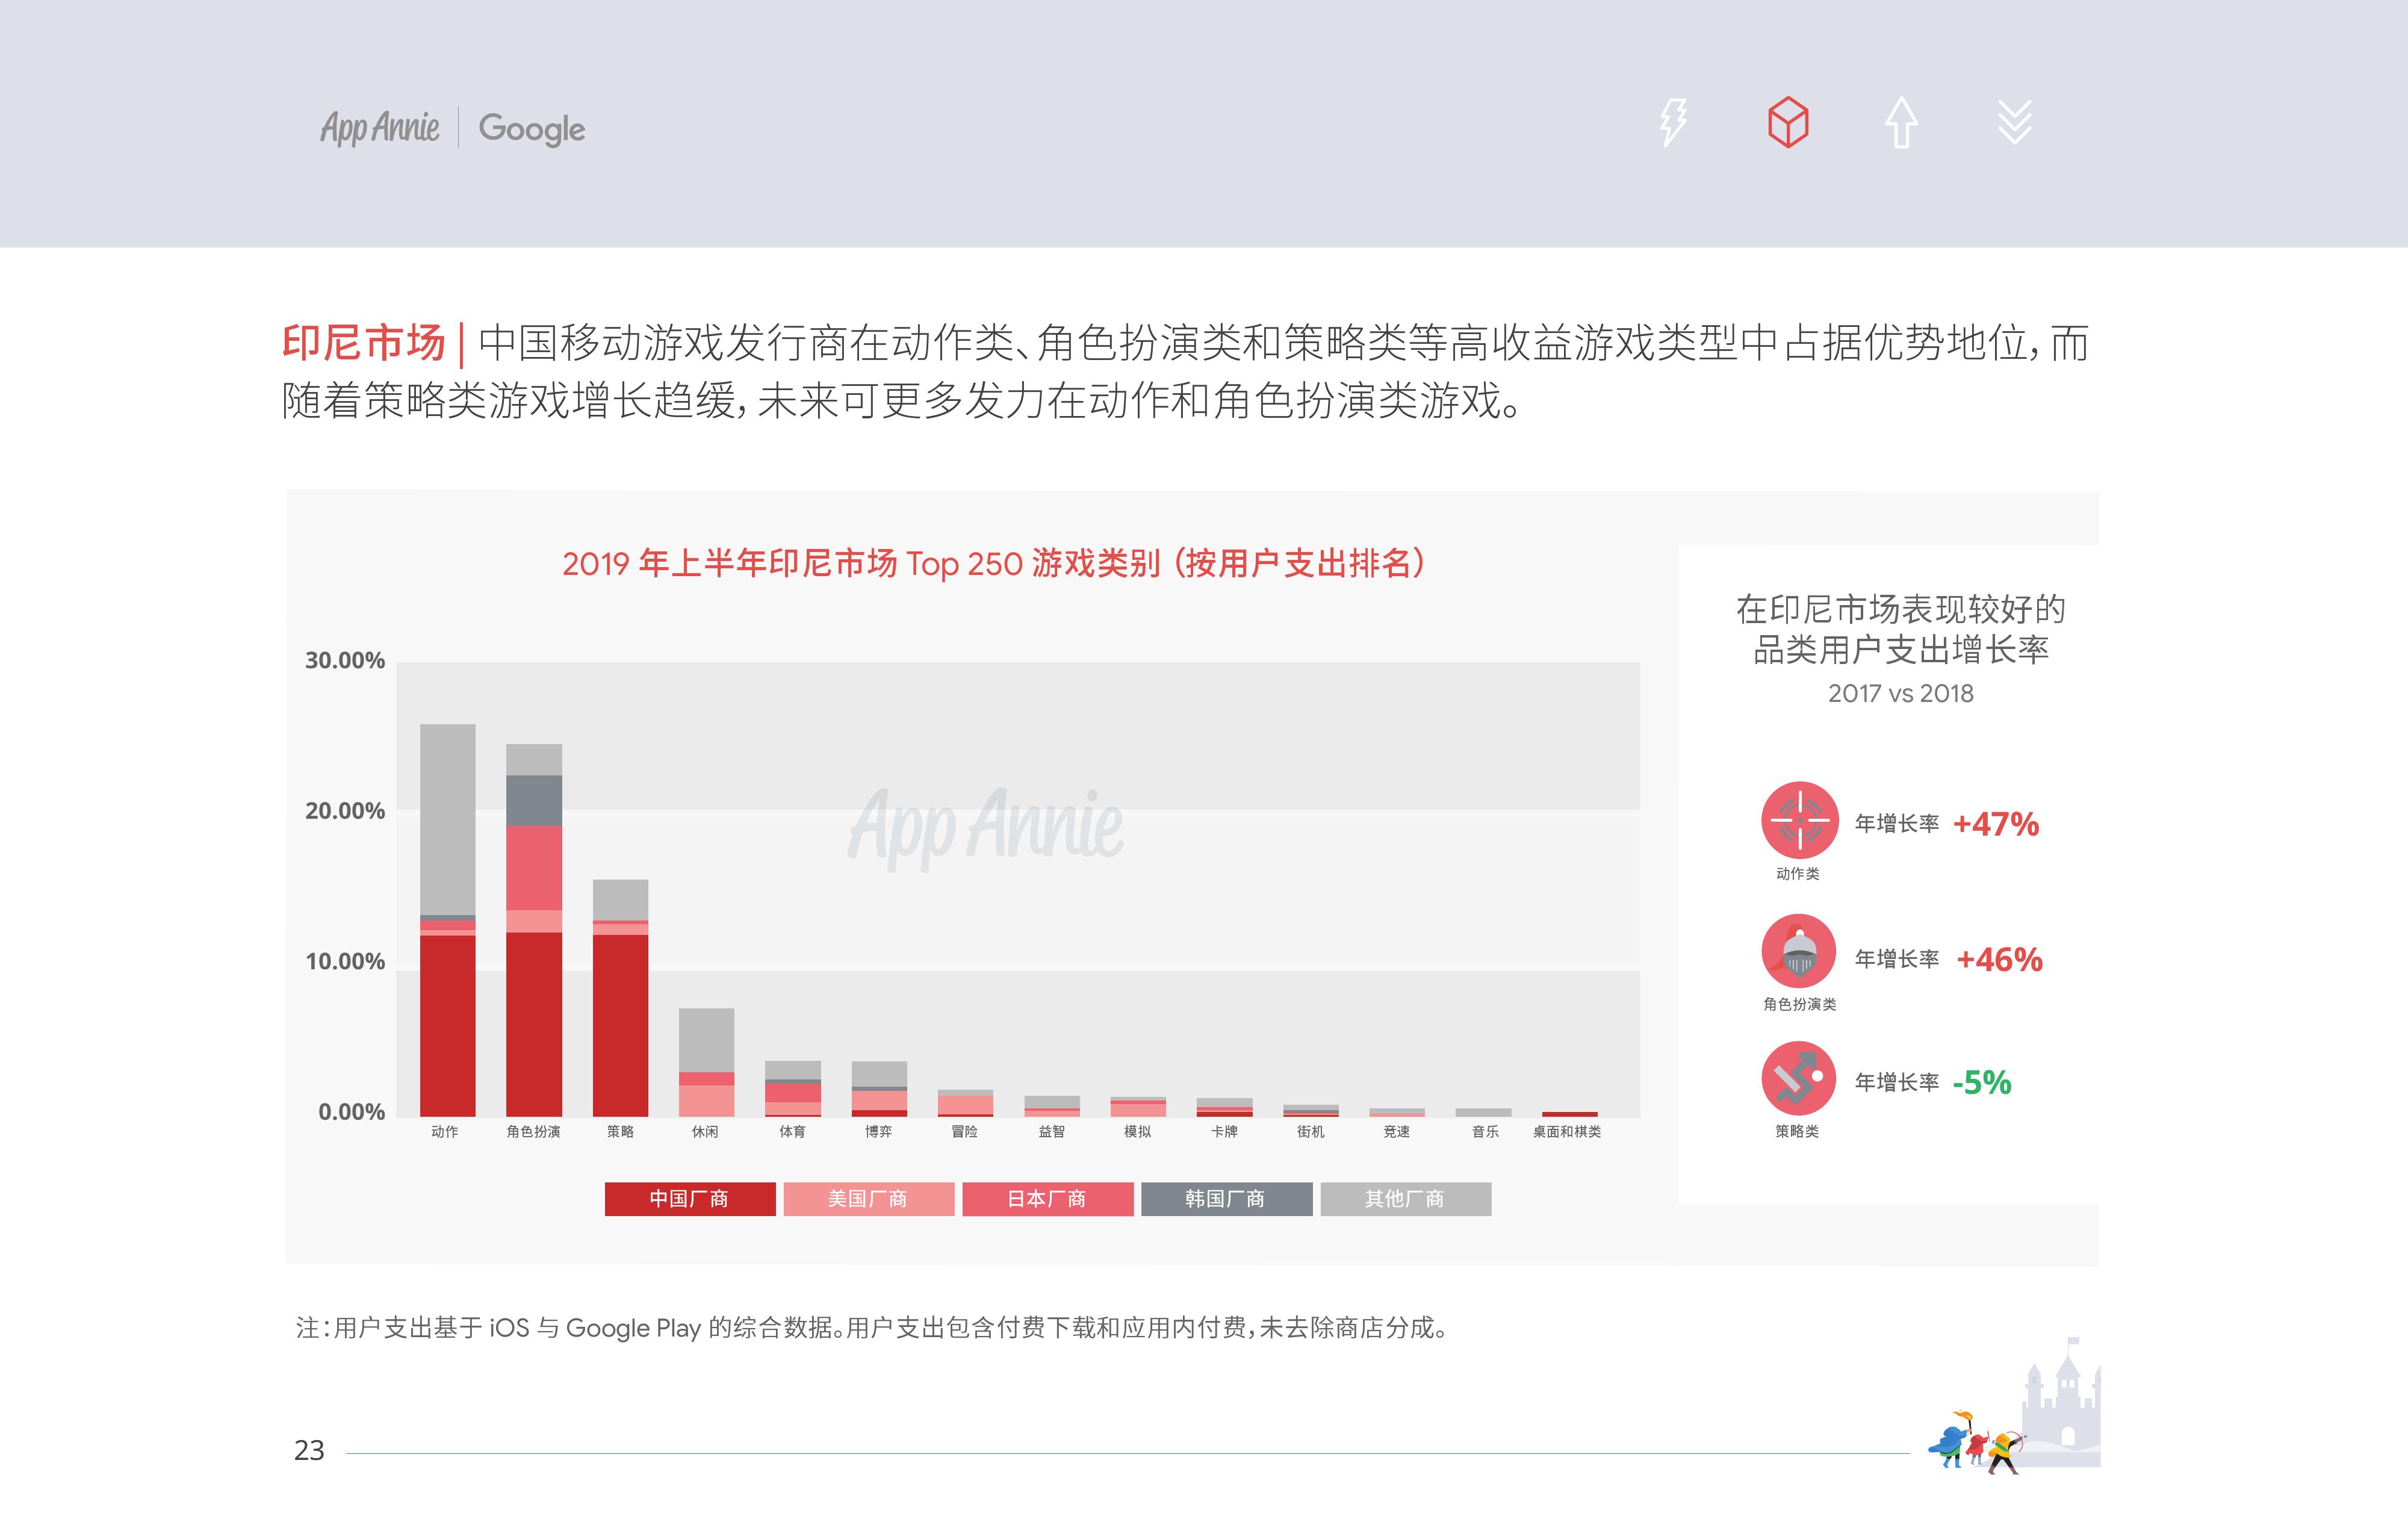Click the +47% growth rate figure
This screenshot has width=2408, height=1540.
[1995, 824]
